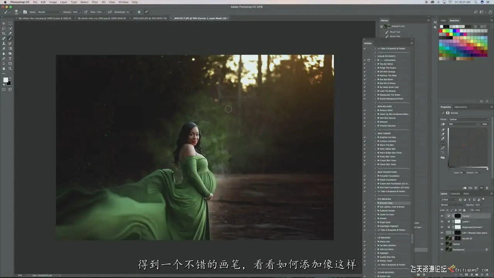Select the Dodge tool

click(10, 54)
